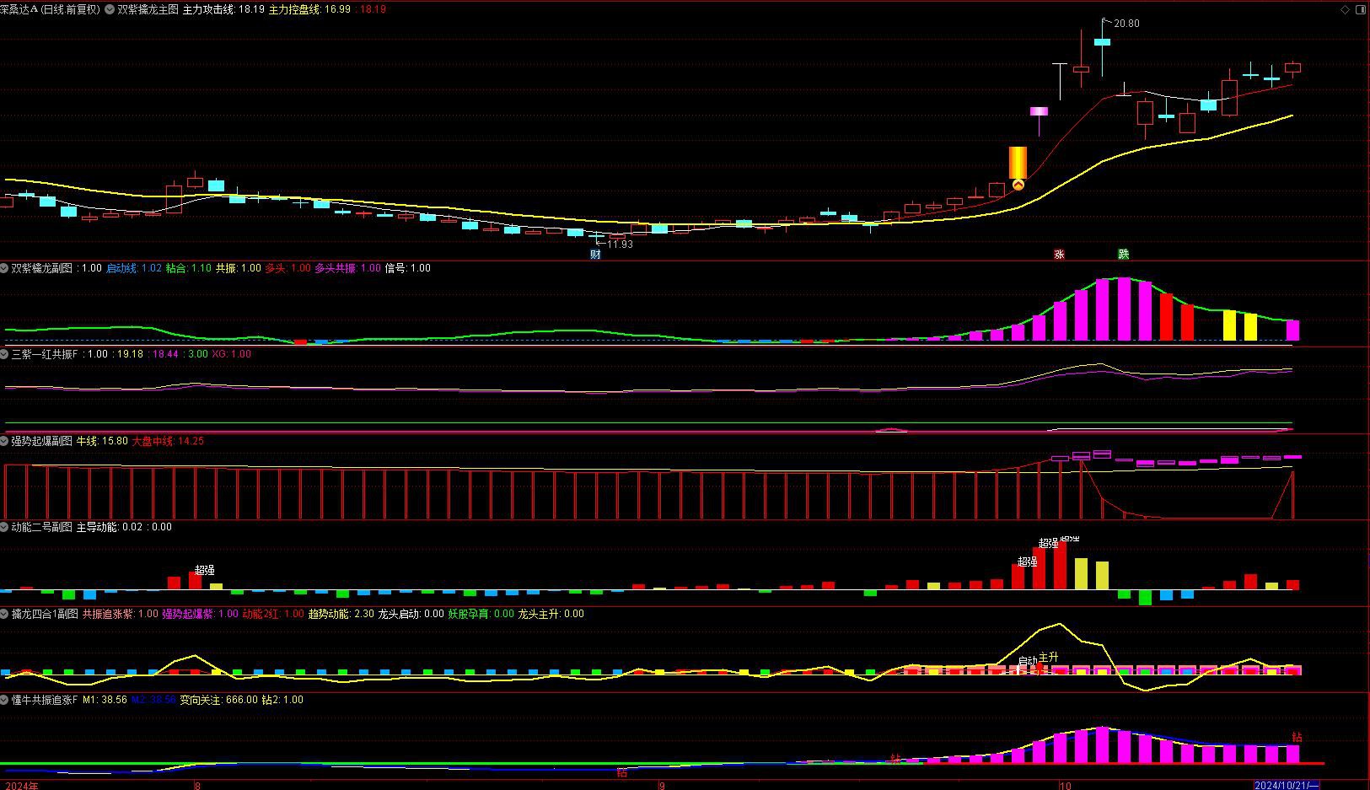
Task: Click the red 涨 marker below price chart
Action: pyautogui.click(x=1060, y=254)
